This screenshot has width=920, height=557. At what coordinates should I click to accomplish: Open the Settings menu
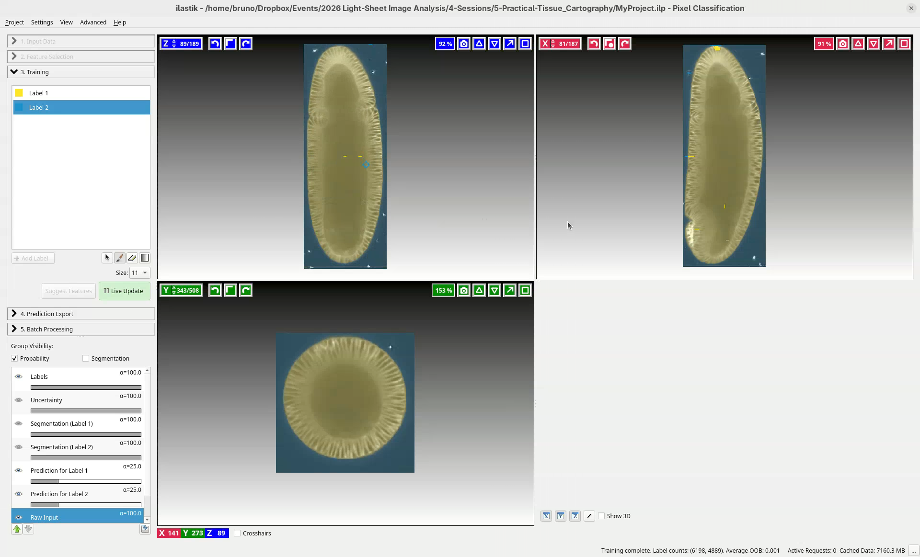42,23
